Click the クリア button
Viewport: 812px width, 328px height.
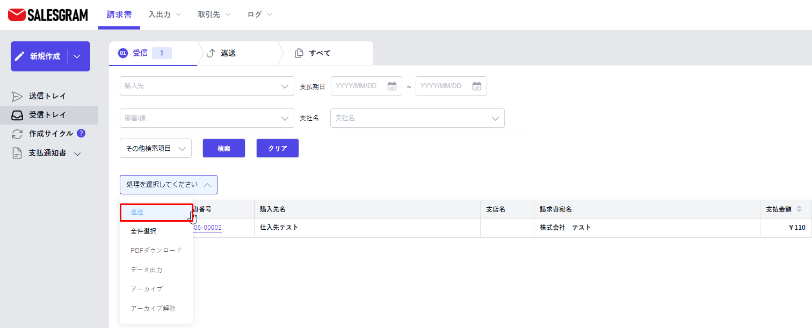tap(277, 149)
